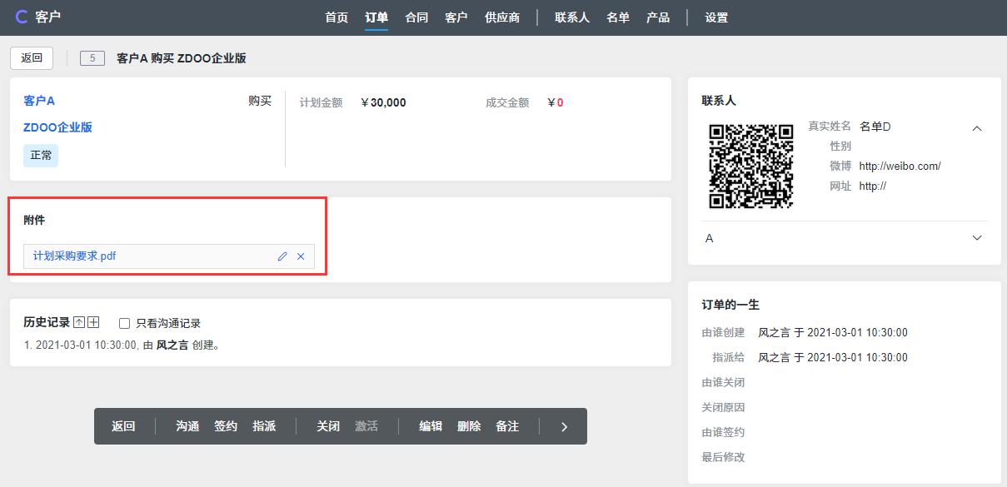Viewport: 1007px width, 487px height.
Task: Click the 正常 status tag
Action: pyautogui.click(x=41, y=155)
